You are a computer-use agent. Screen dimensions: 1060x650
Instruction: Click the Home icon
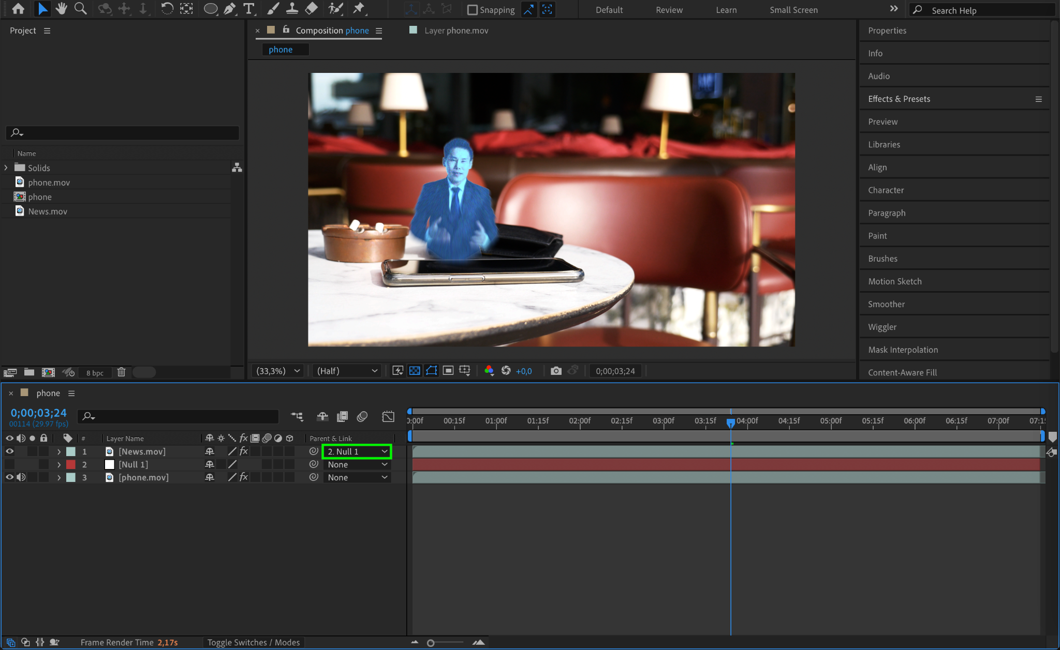pyautogui.click(x=18, y=9)
